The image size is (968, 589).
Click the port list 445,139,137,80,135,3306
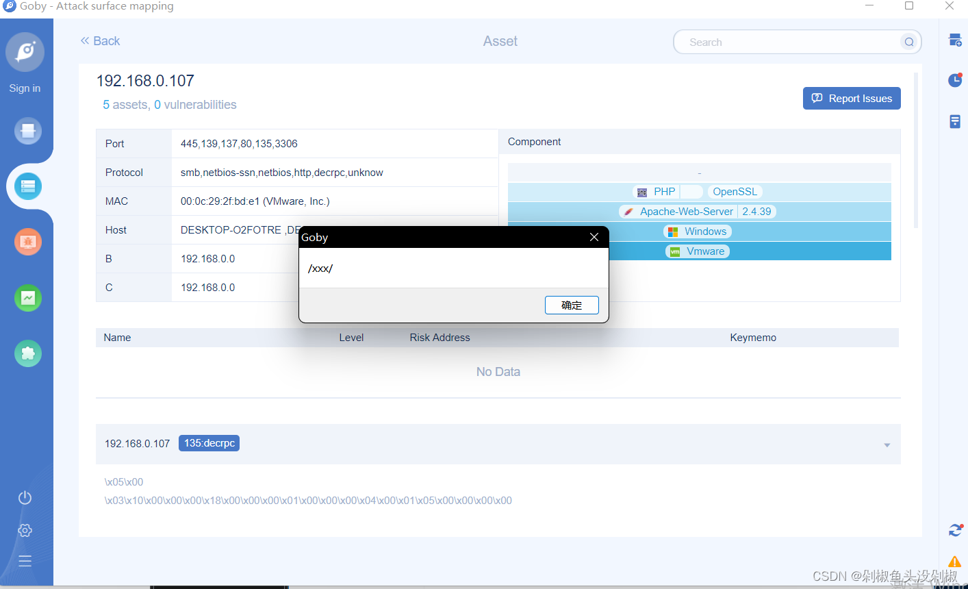(x=239, y=144)
